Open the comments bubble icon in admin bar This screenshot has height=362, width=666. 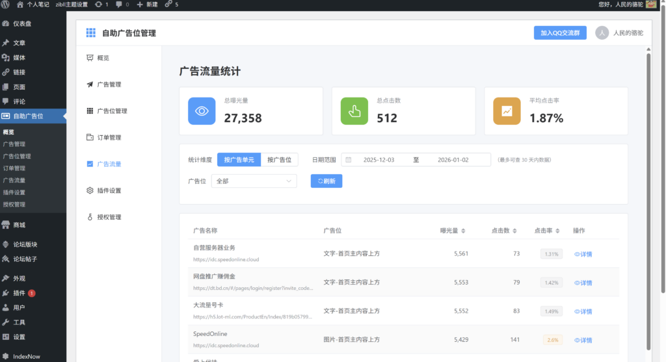(118, 5)
